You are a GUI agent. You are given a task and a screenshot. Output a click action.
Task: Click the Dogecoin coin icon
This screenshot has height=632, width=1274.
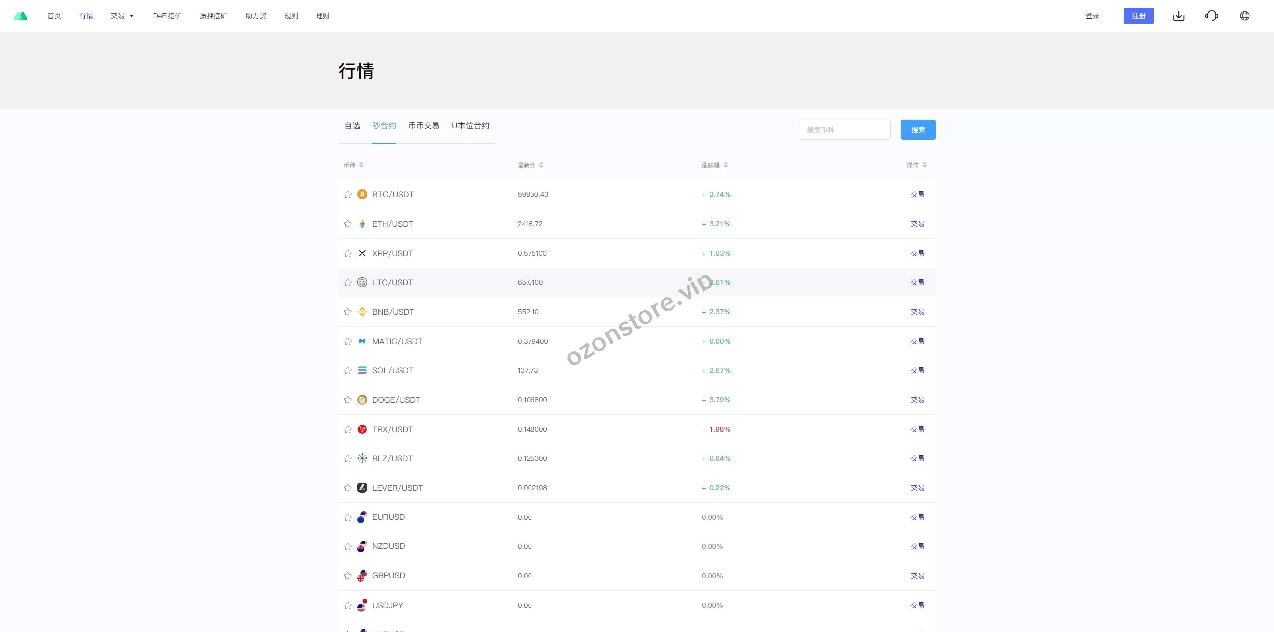362,400
